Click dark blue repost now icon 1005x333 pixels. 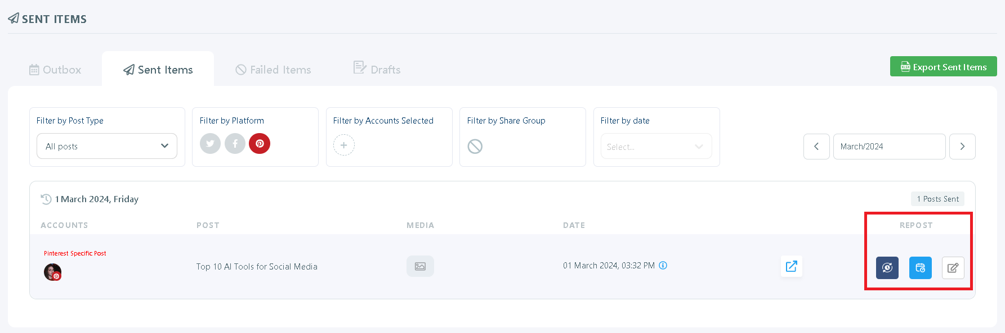pyautogui.click(x=887, y=268)
